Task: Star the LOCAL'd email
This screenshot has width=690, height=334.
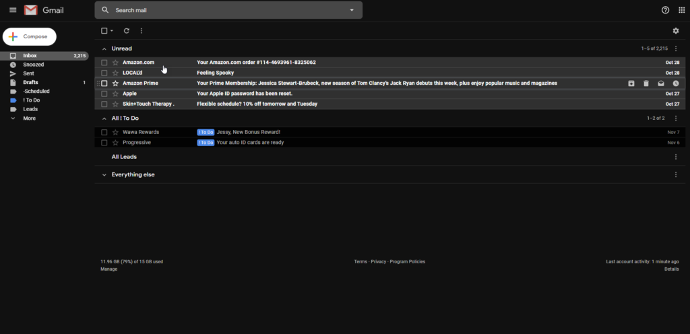Action: pyautogui.click(x=115, y=73)
